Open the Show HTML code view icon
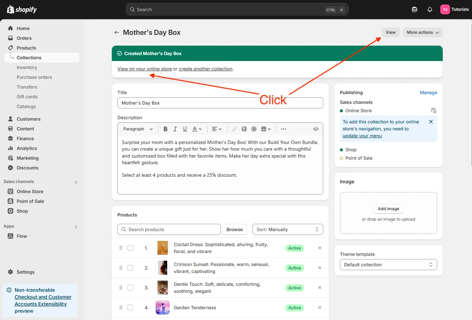Screen dimensions: 472x320 pos(316,129)
